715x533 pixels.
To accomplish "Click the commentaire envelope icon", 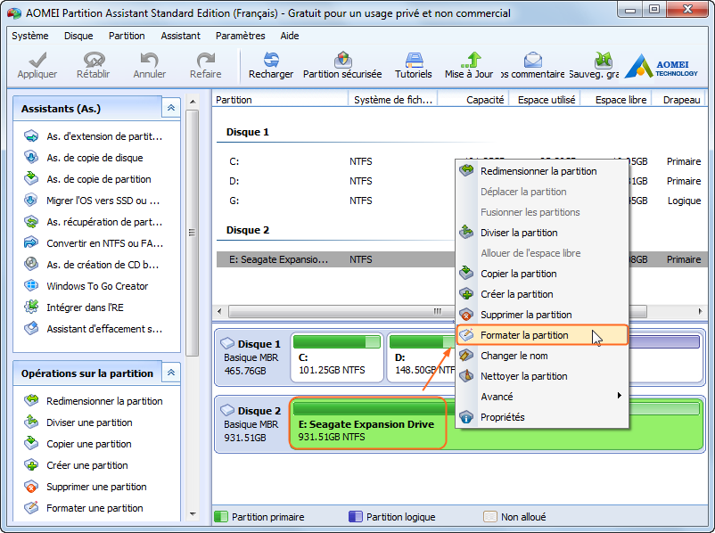I will point(532,60).
